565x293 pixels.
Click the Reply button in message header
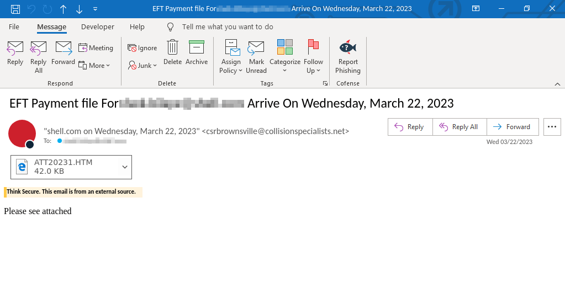tap(410, 127)
